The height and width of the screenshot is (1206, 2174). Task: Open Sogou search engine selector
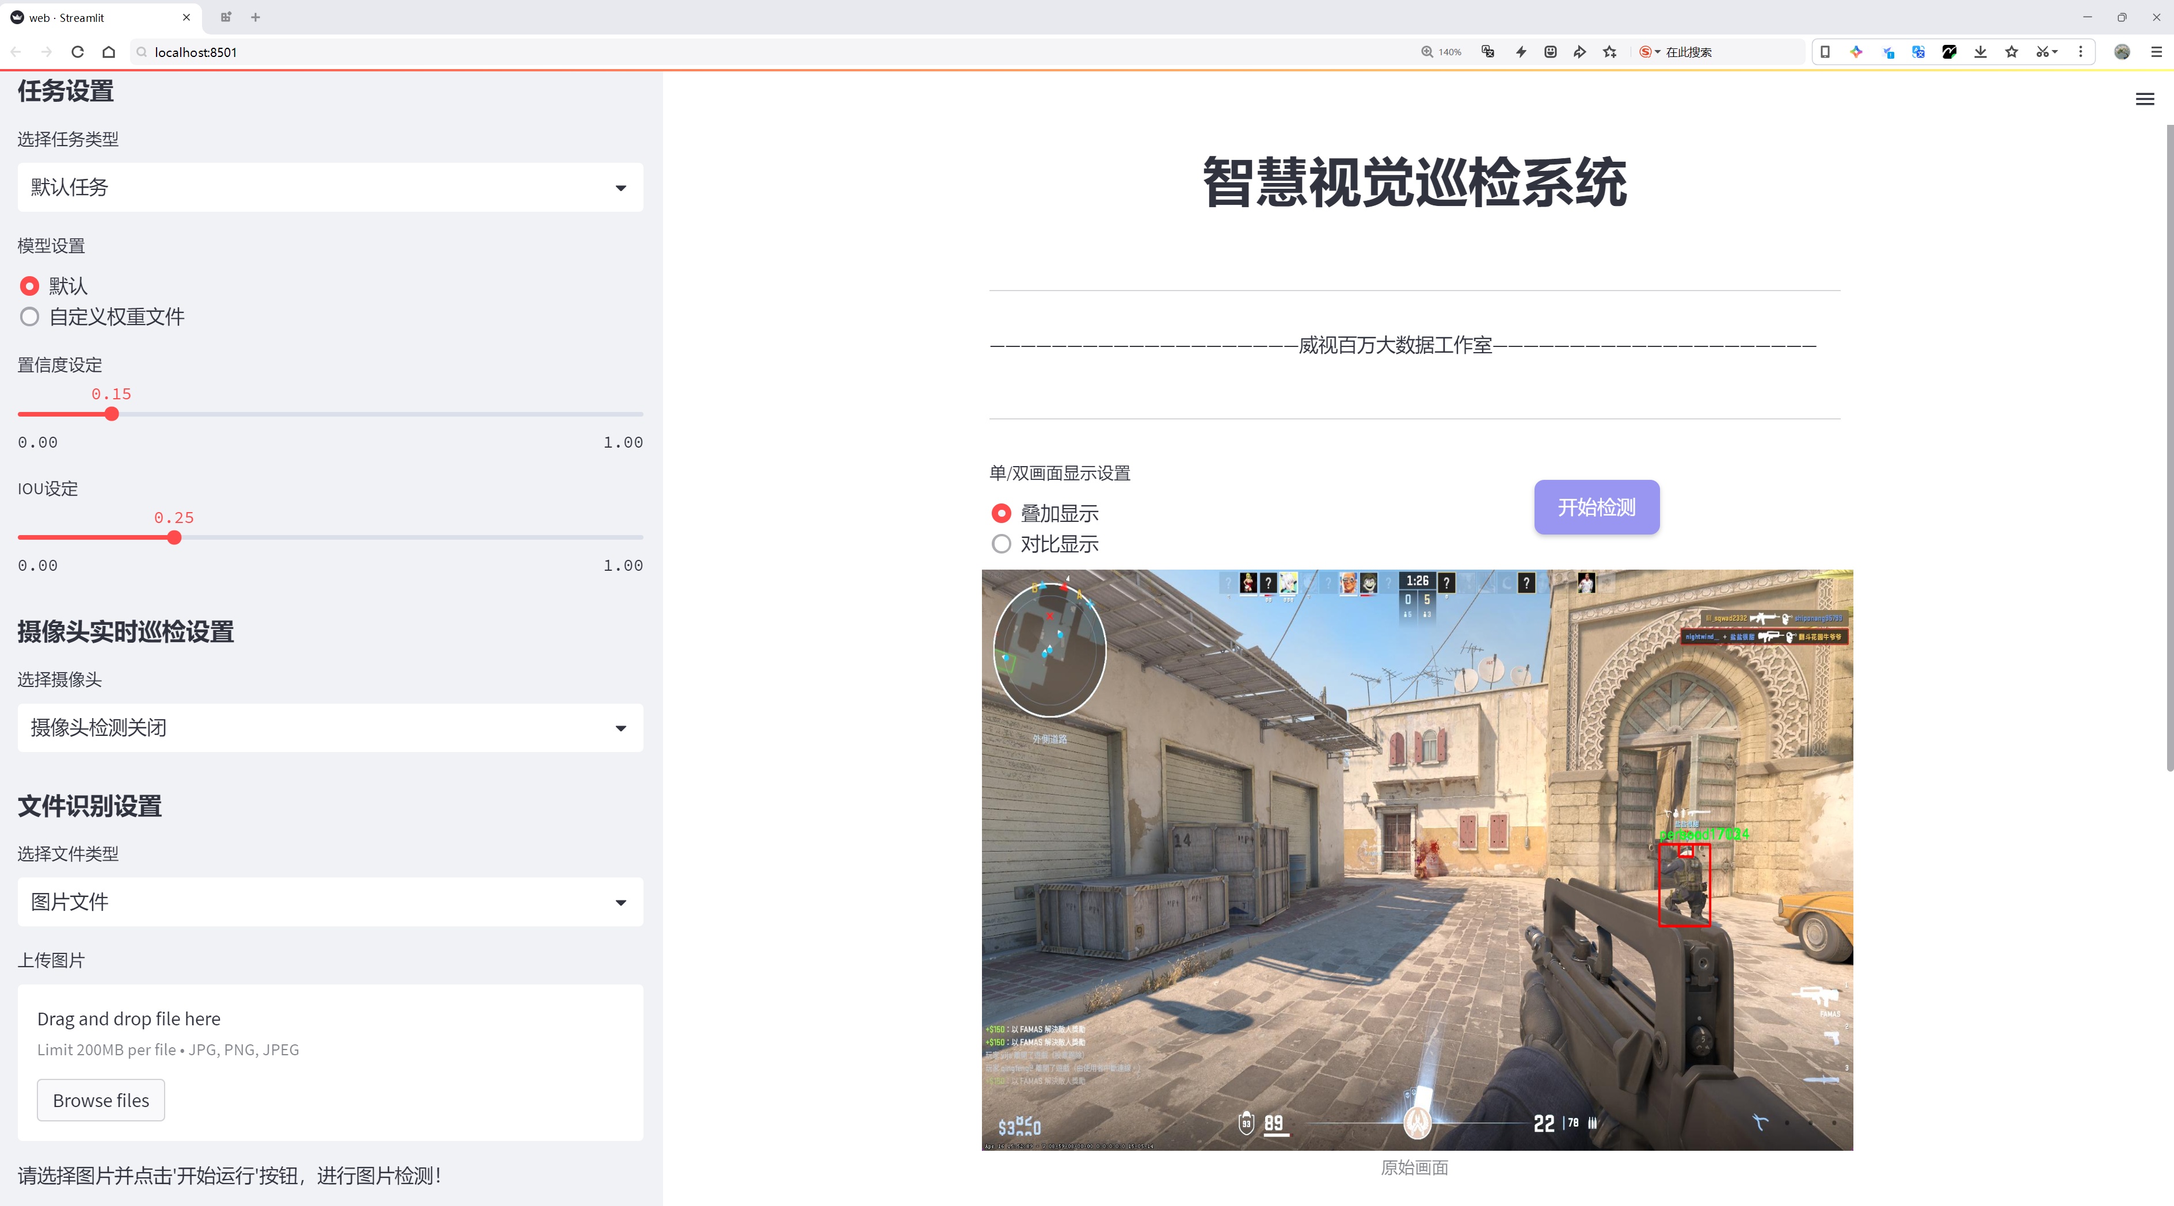coord(1650,52)
